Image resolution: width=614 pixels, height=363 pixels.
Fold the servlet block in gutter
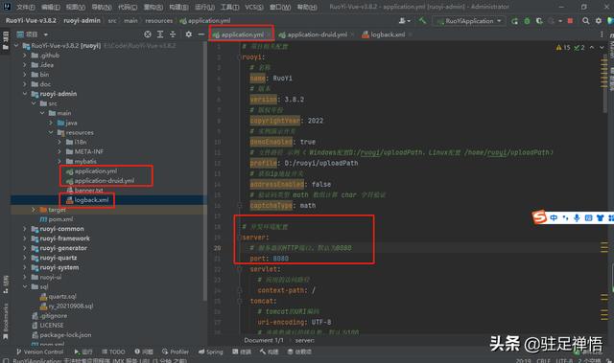239,269
